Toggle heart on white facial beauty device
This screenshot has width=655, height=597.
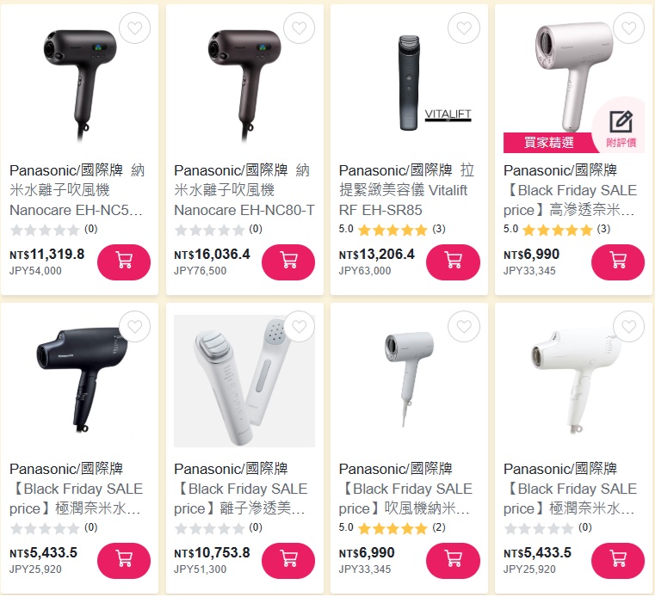click(x=299, y=327)
